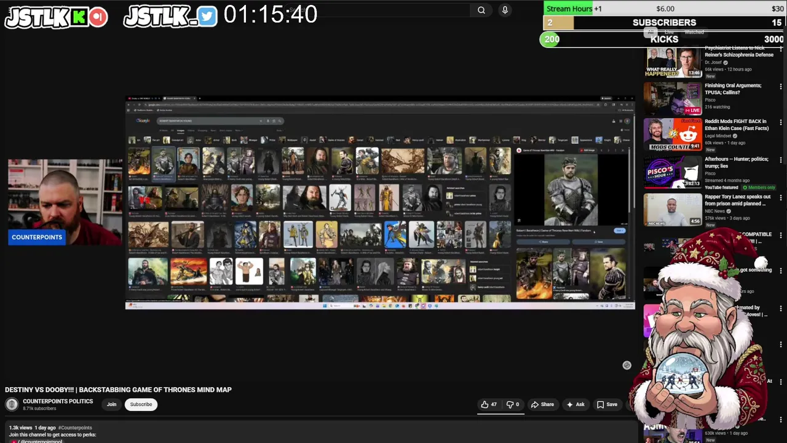The image size is (787, 443).
Task: Click the channel watermark icon in player corner
Action: (x=627, y=365)
